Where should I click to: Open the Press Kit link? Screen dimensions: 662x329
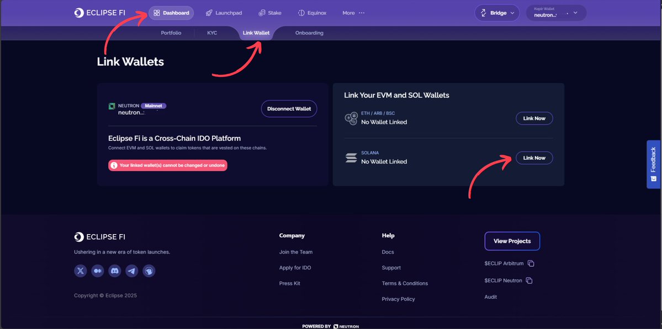coord(290,283)
